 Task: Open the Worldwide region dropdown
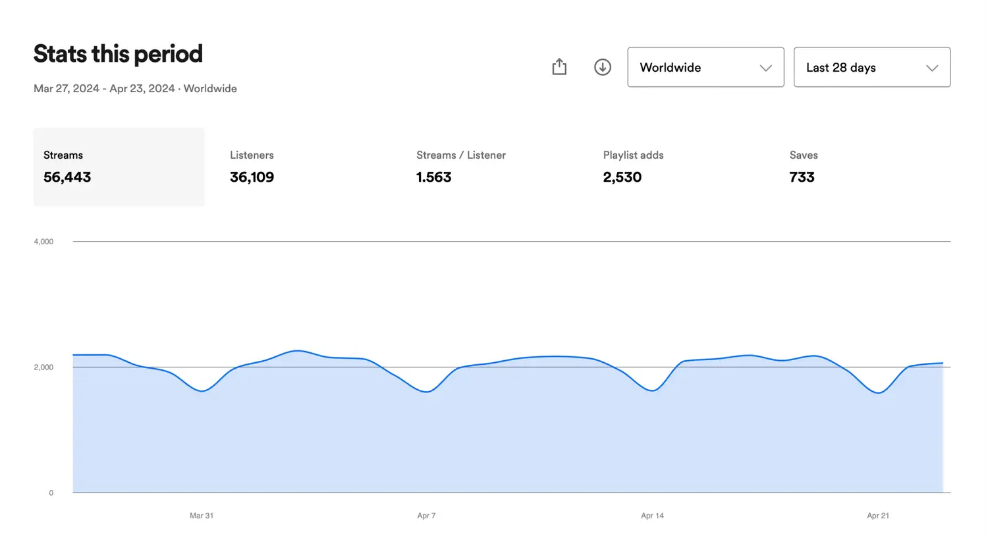705,67
